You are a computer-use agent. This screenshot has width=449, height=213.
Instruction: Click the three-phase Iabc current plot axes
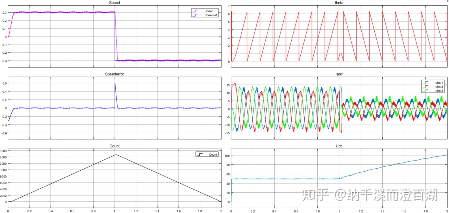(339, 108)
